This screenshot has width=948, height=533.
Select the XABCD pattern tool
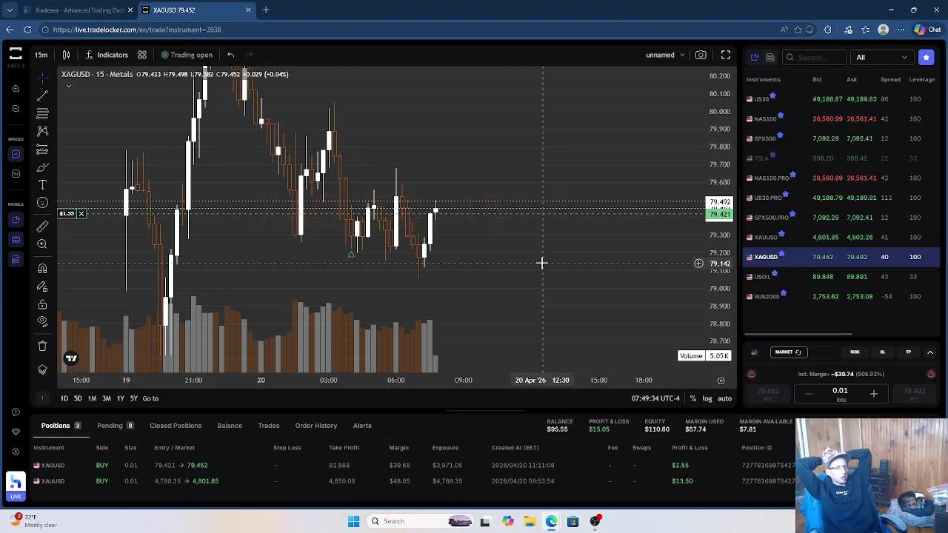pyautogui.click(x=42, y=131)
